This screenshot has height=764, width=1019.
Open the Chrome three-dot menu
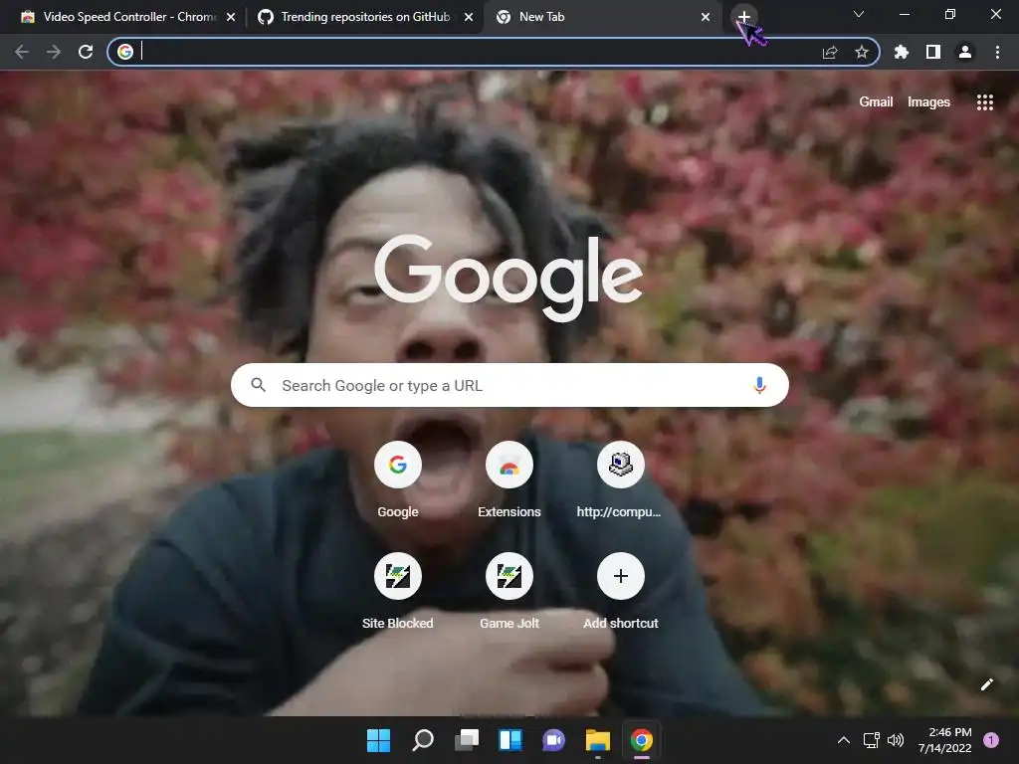coord(997,52)
